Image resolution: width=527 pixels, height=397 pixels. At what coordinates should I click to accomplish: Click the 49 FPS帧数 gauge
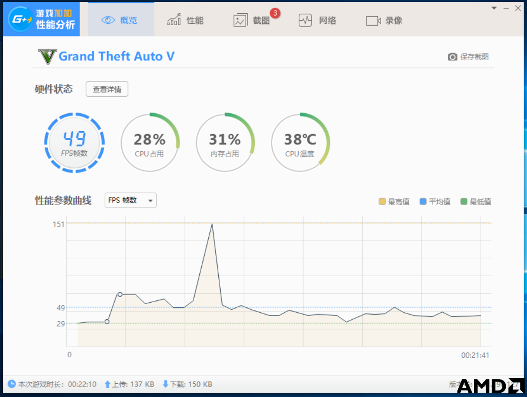point(74,143)
